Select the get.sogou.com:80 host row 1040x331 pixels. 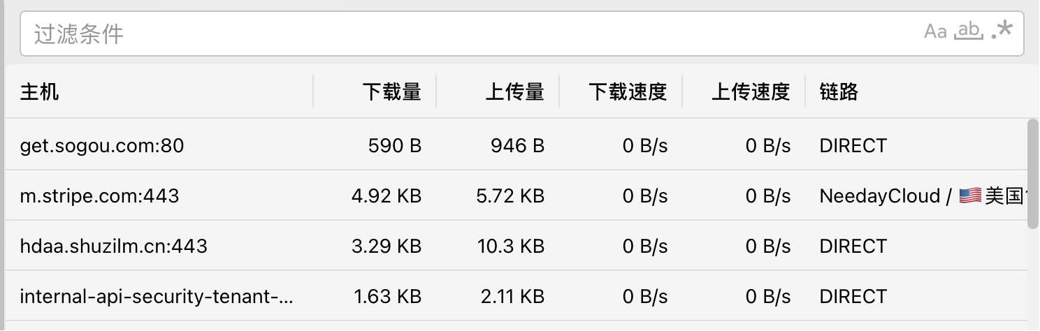click(x=517, y=145)
